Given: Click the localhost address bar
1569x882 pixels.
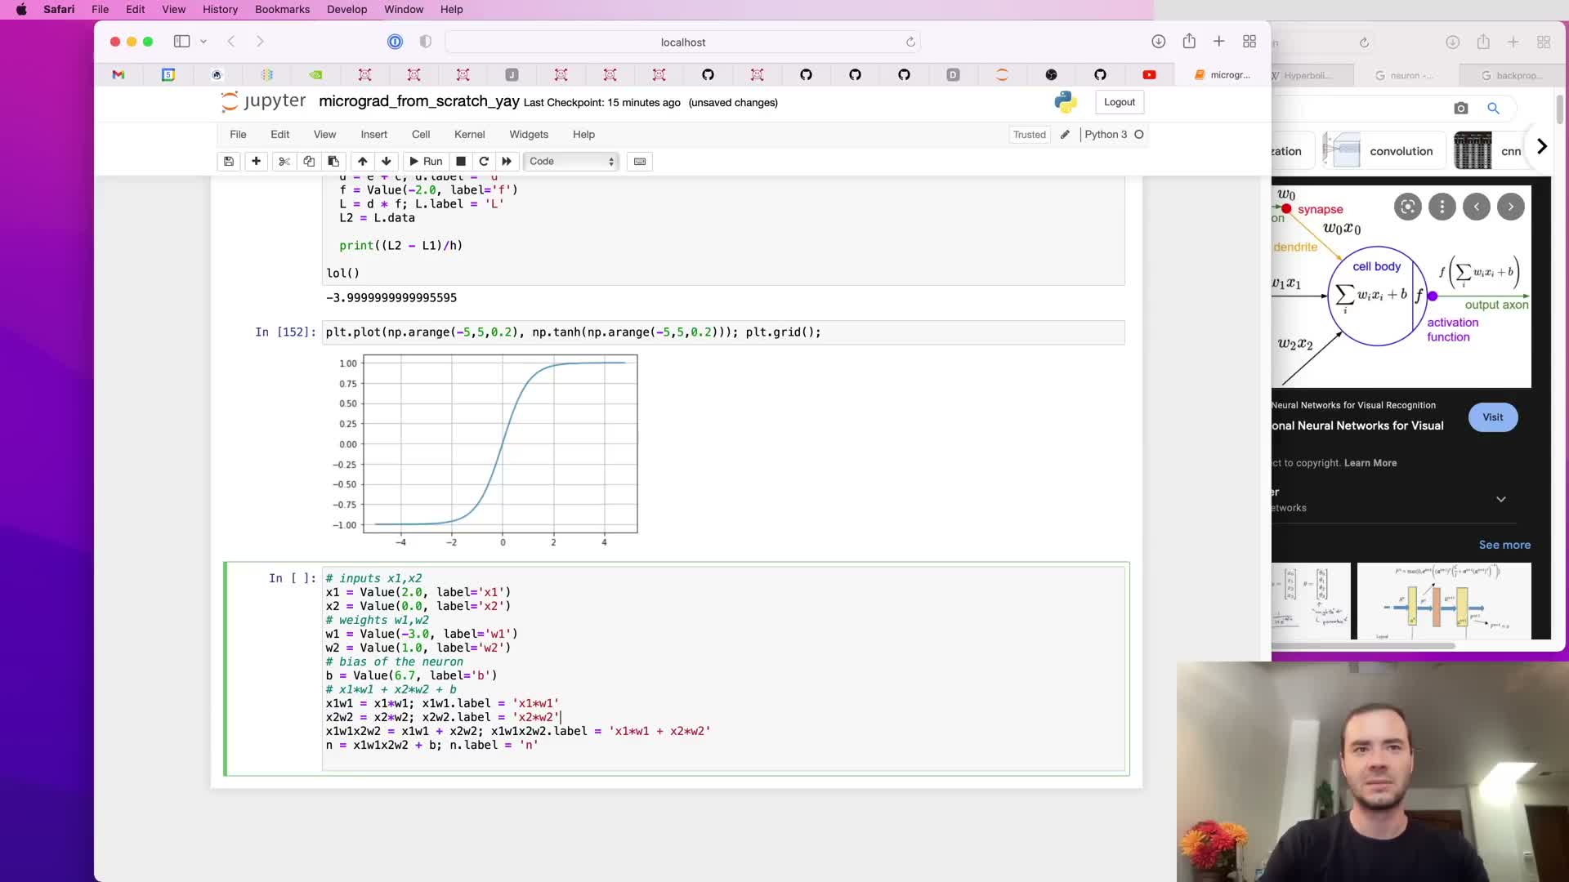Looking at the screenshot, I should pyautogui.click(x=682, y=42).
